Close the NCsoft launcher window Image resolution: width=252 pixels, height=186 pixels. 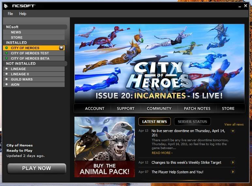point(245,6)
